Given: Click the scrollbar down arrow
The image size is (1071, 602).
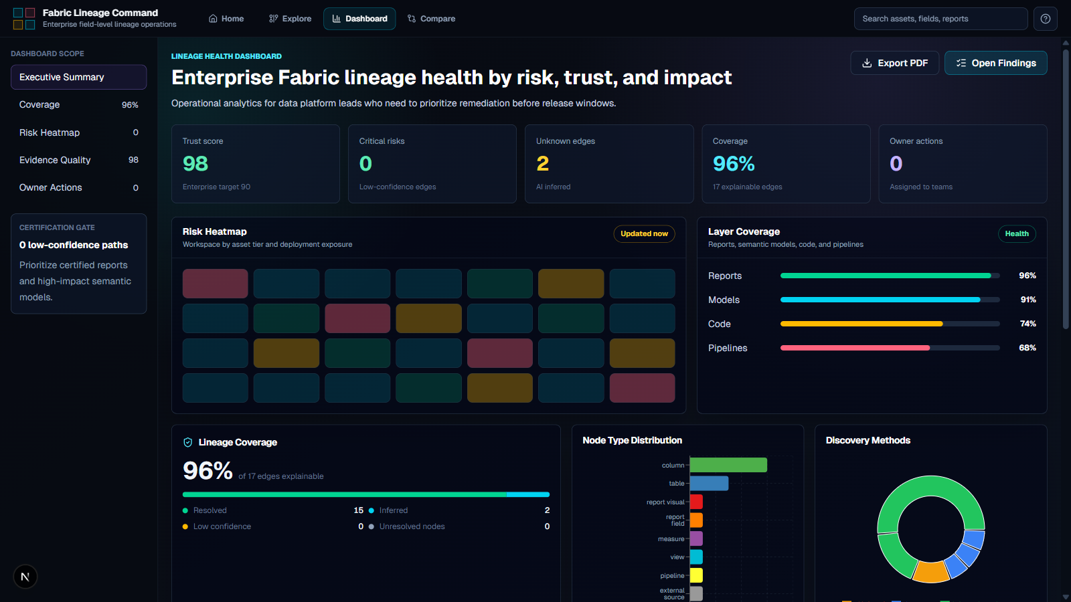Looking at the screenshot, I should (1066, 597).
